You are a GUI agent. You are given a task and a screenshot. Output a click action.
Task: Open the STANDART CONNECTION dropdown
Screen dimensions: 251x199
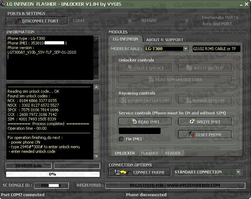pyautogui.click(x=238, y=172)
